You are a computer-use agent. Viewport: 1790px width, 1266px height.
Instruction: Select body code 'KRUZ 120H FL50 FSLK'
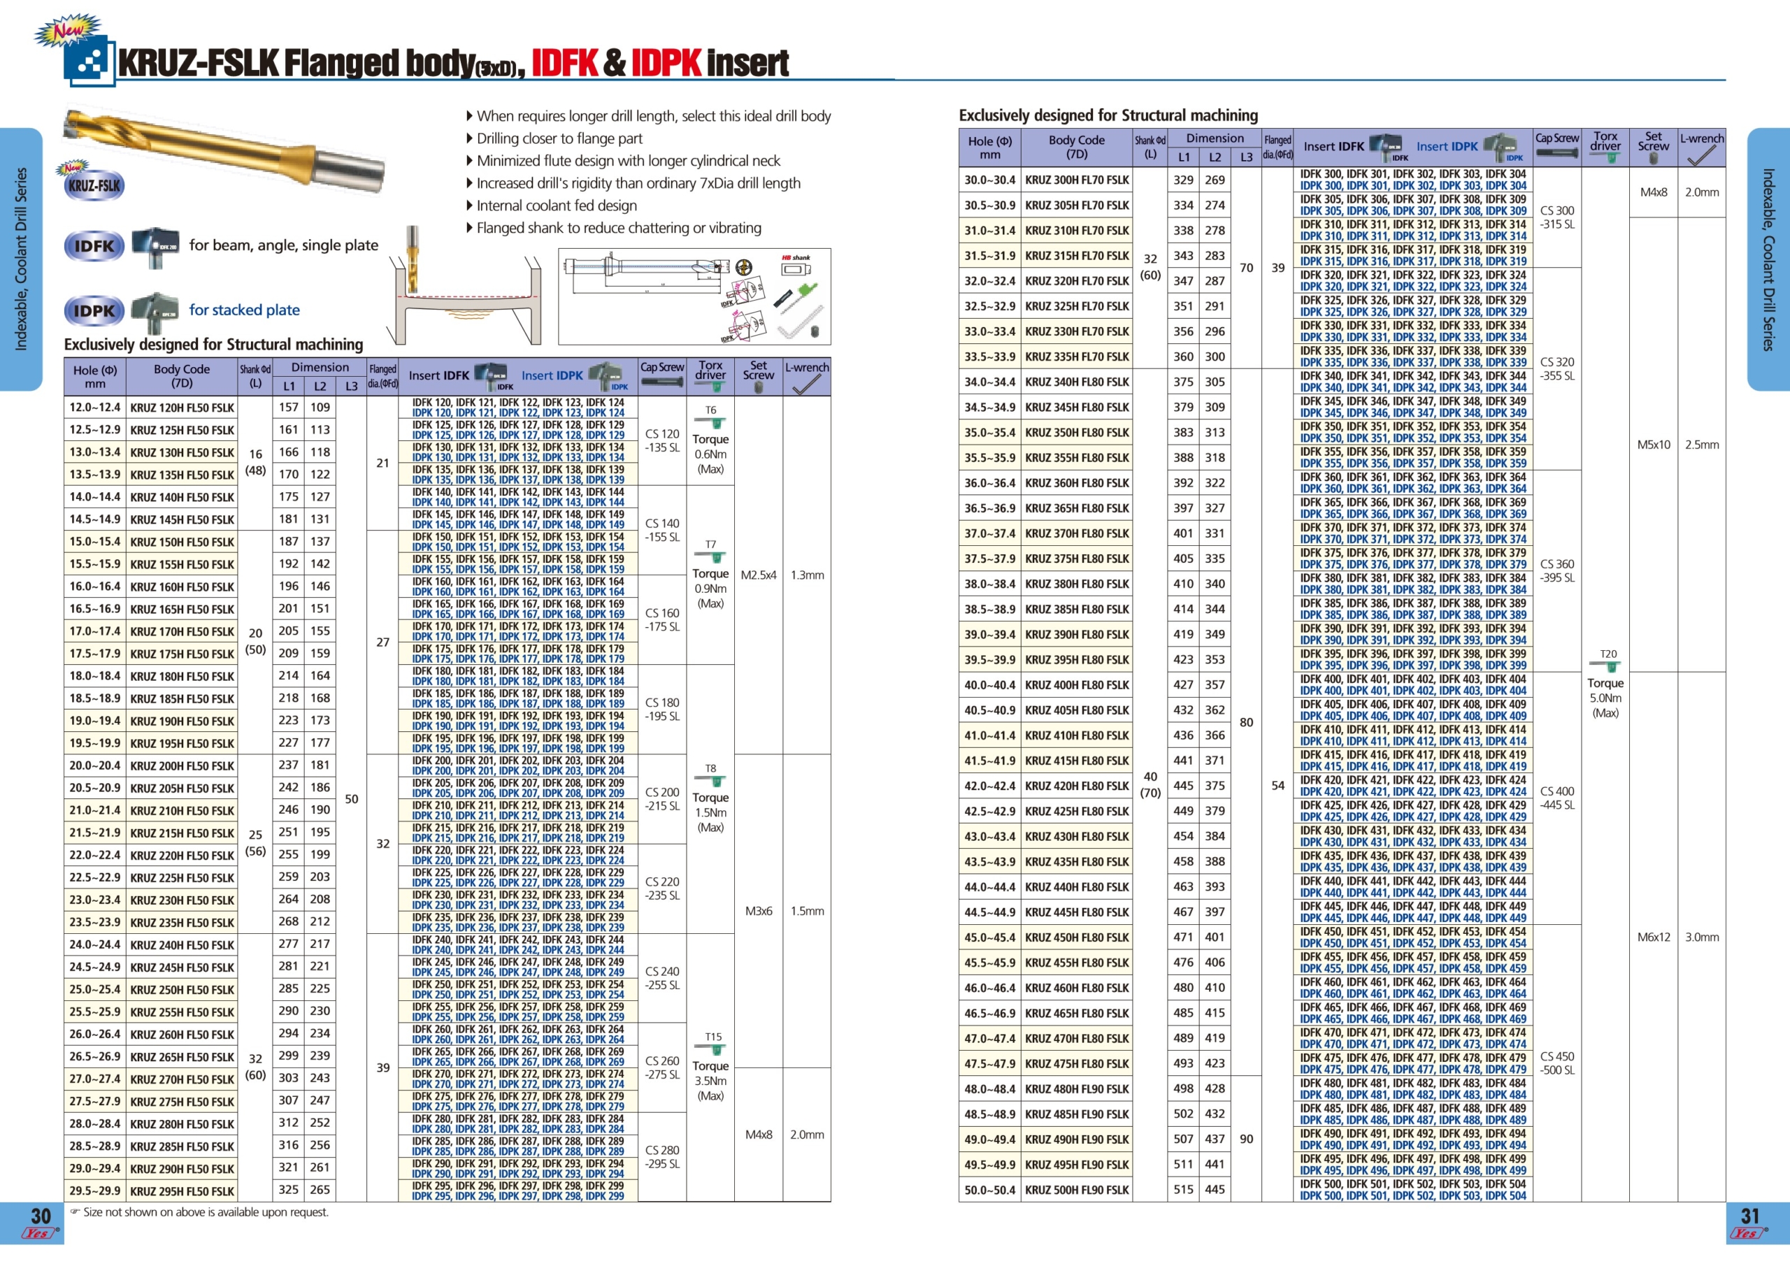click(182, 408)
